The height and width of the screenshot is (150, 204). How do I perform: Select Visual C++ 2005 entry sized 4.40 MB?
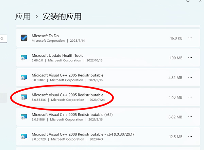coord(67,95)
